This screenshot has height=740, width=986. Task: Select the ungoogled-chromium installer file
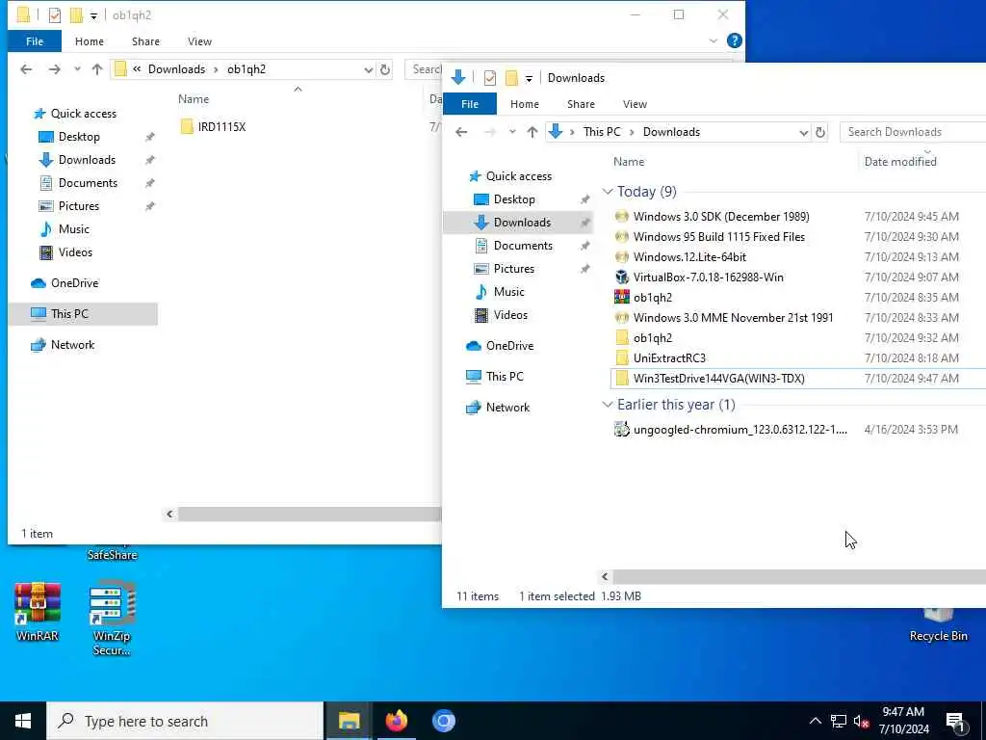731,429
